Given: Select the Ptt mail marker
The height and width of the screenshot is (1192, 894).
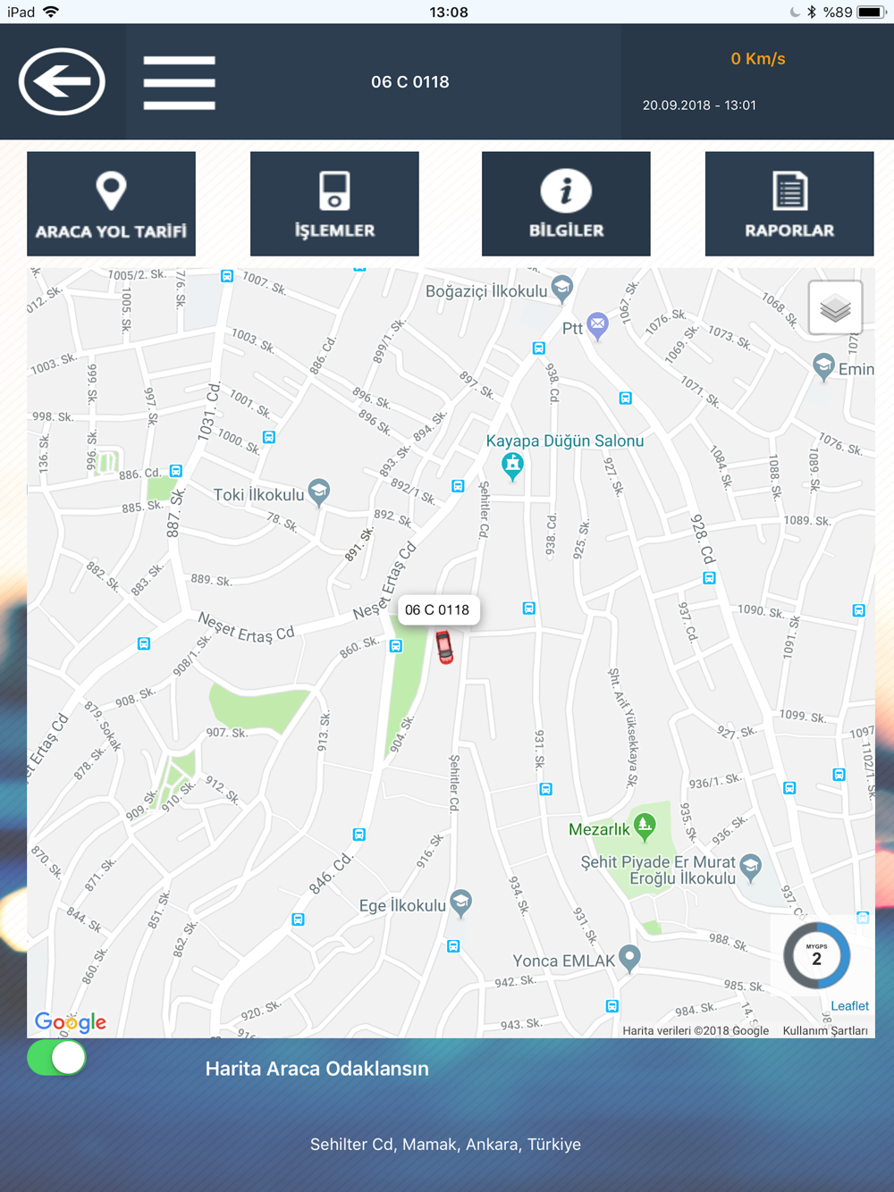Looking at the screenshot, I should pyautogui.click(x=597, y=326).
